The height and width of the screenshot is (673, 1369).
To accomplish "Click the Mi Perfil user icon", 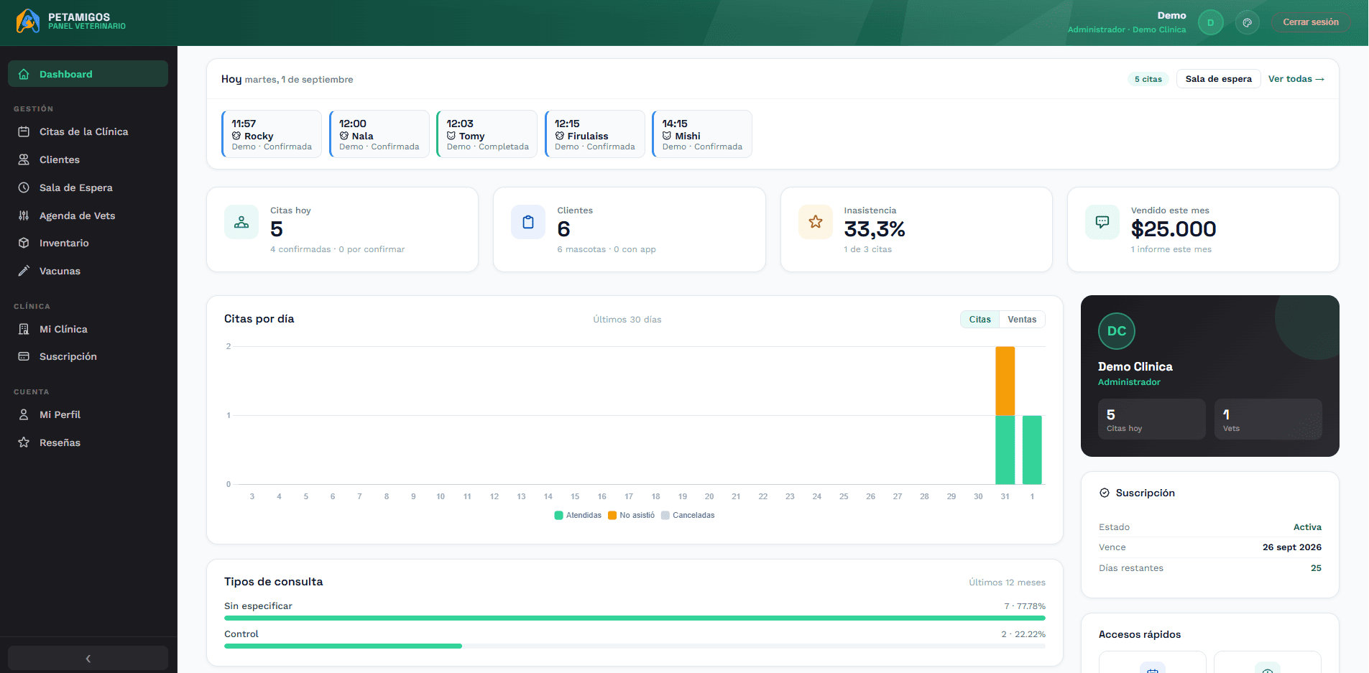I will coord(24,414).
